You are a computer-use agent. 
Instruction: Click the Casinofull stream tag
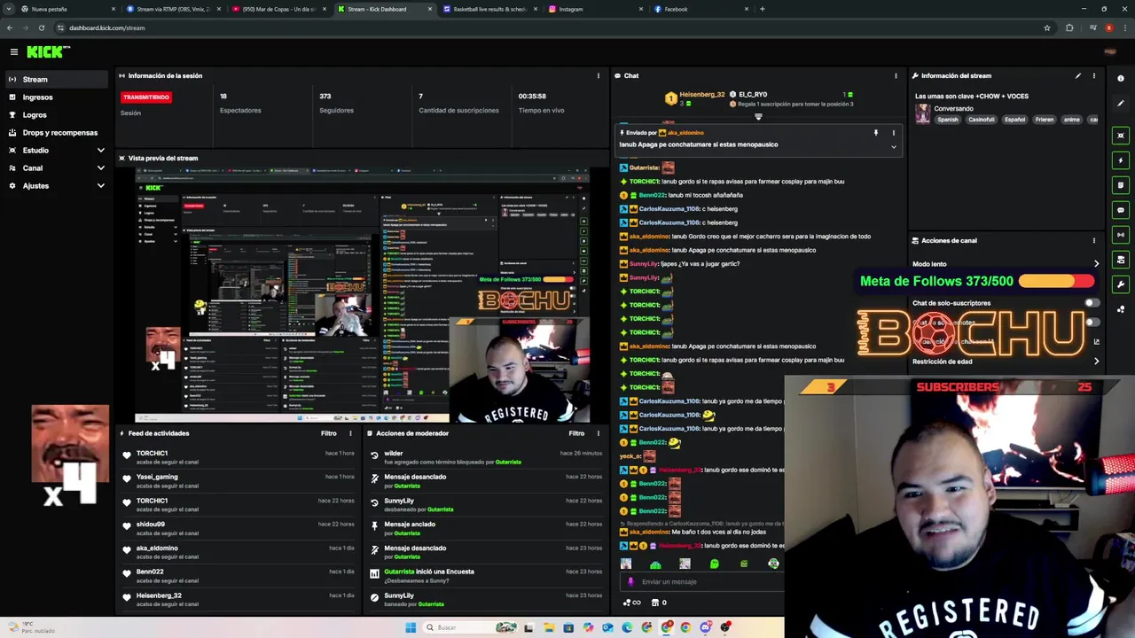(981, 120)
